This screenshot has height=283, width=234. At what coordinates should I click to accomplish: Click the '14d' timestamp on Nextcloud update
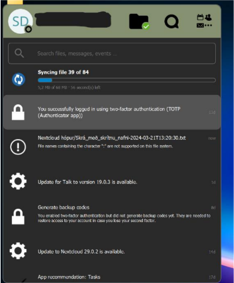coord(212,252)
